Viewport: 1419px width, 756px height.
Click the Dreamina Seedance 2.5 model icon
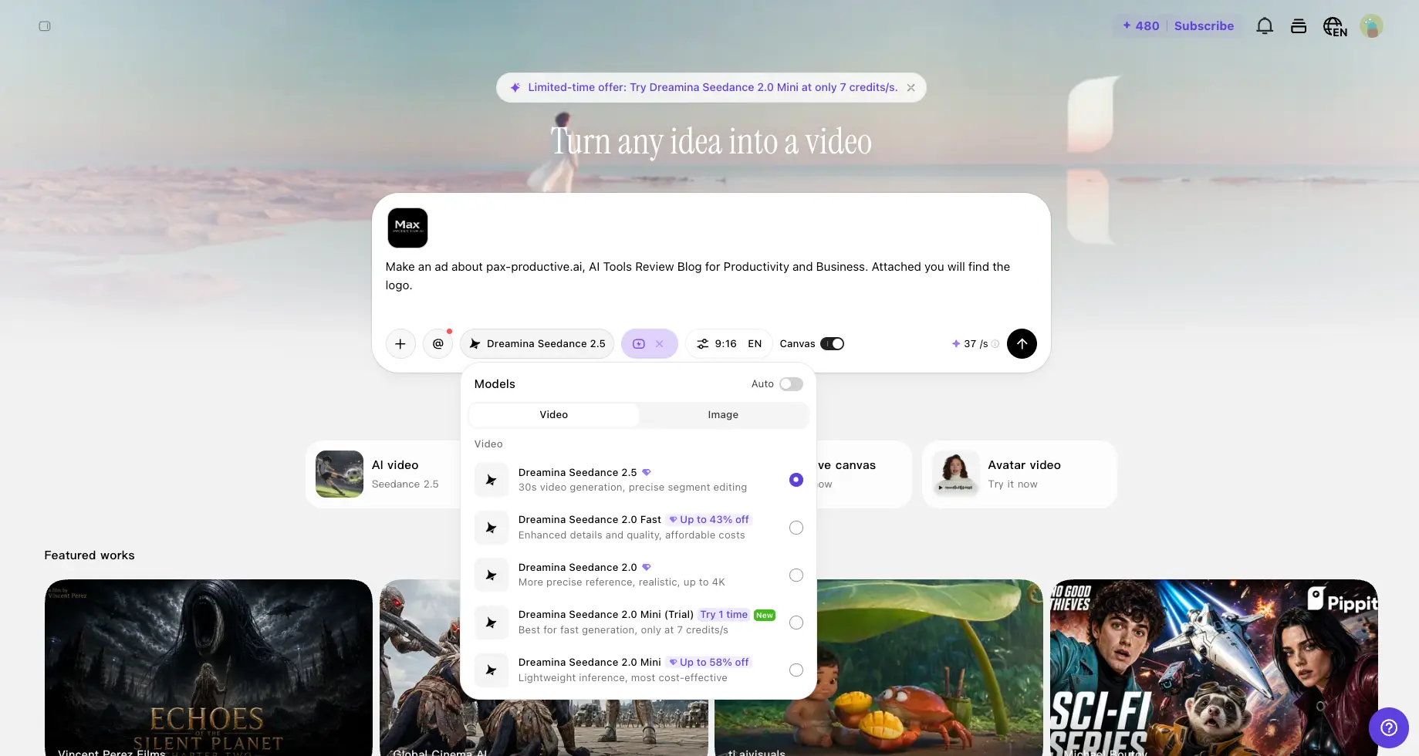[492, 480]
